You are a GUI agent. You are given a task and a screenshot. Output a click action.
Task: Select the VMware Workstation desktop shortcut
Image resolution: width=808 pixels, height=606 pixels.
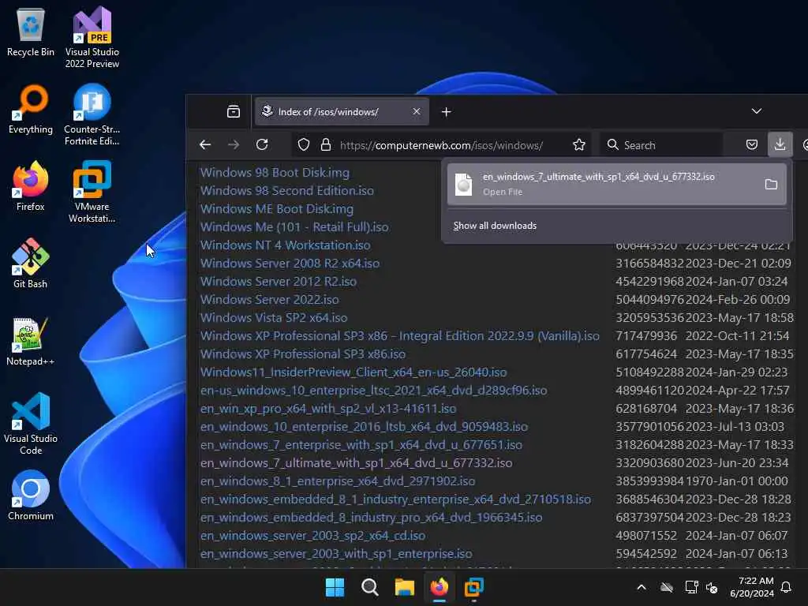click(92, 192)
